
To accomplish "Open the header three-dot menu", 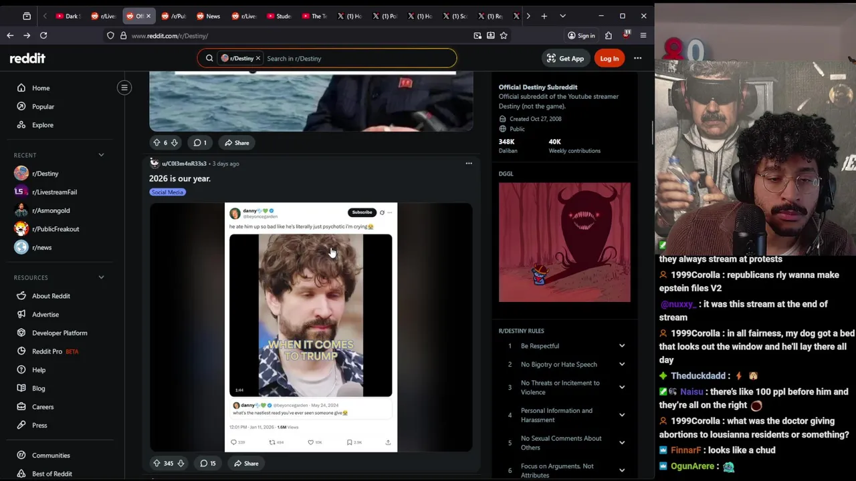I will pyautogui.click(x=637, y=58).
